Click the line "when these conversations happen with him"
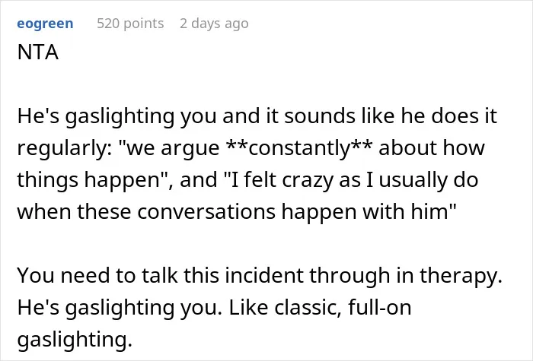Viewport: 533px width, 361px height. (236, 212)
